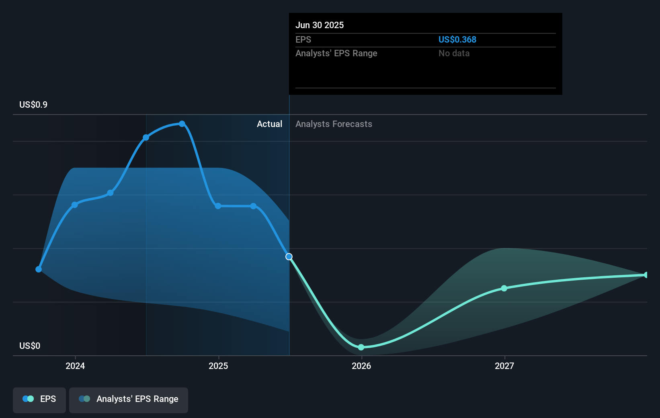Viewport: 660px width, 418px height.
Task: Click the EPS data point in mid-2024
Action: pos(146,137)
